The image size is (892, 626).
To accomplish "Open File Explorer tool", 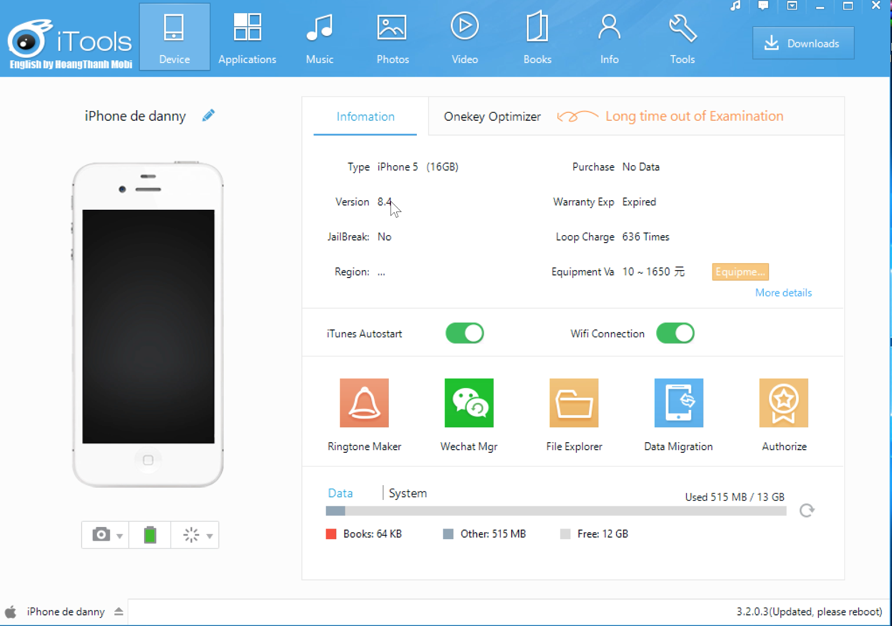I will point(574,415).
